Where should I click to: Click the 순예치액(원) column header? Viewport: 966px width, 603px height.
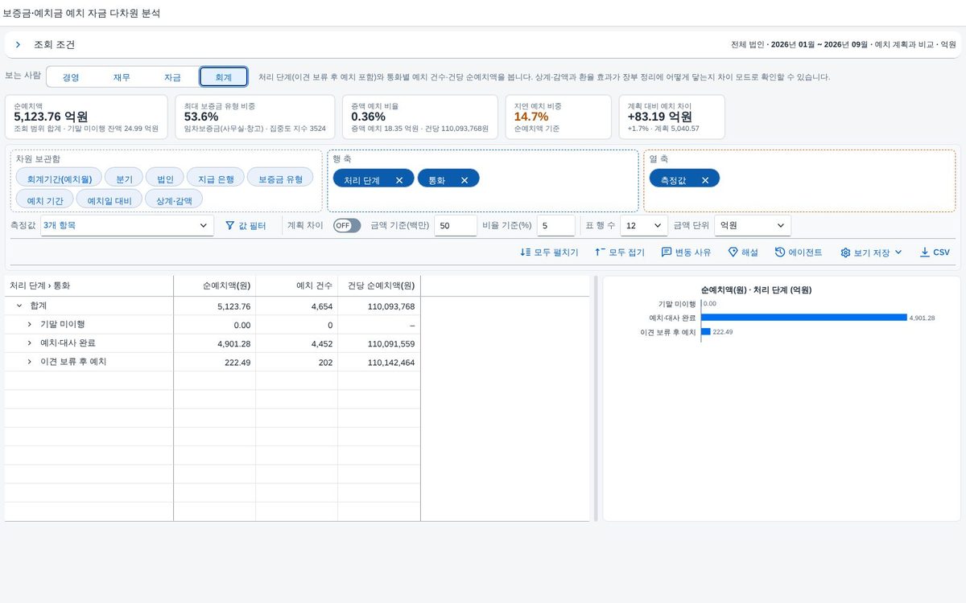[215, 285]
